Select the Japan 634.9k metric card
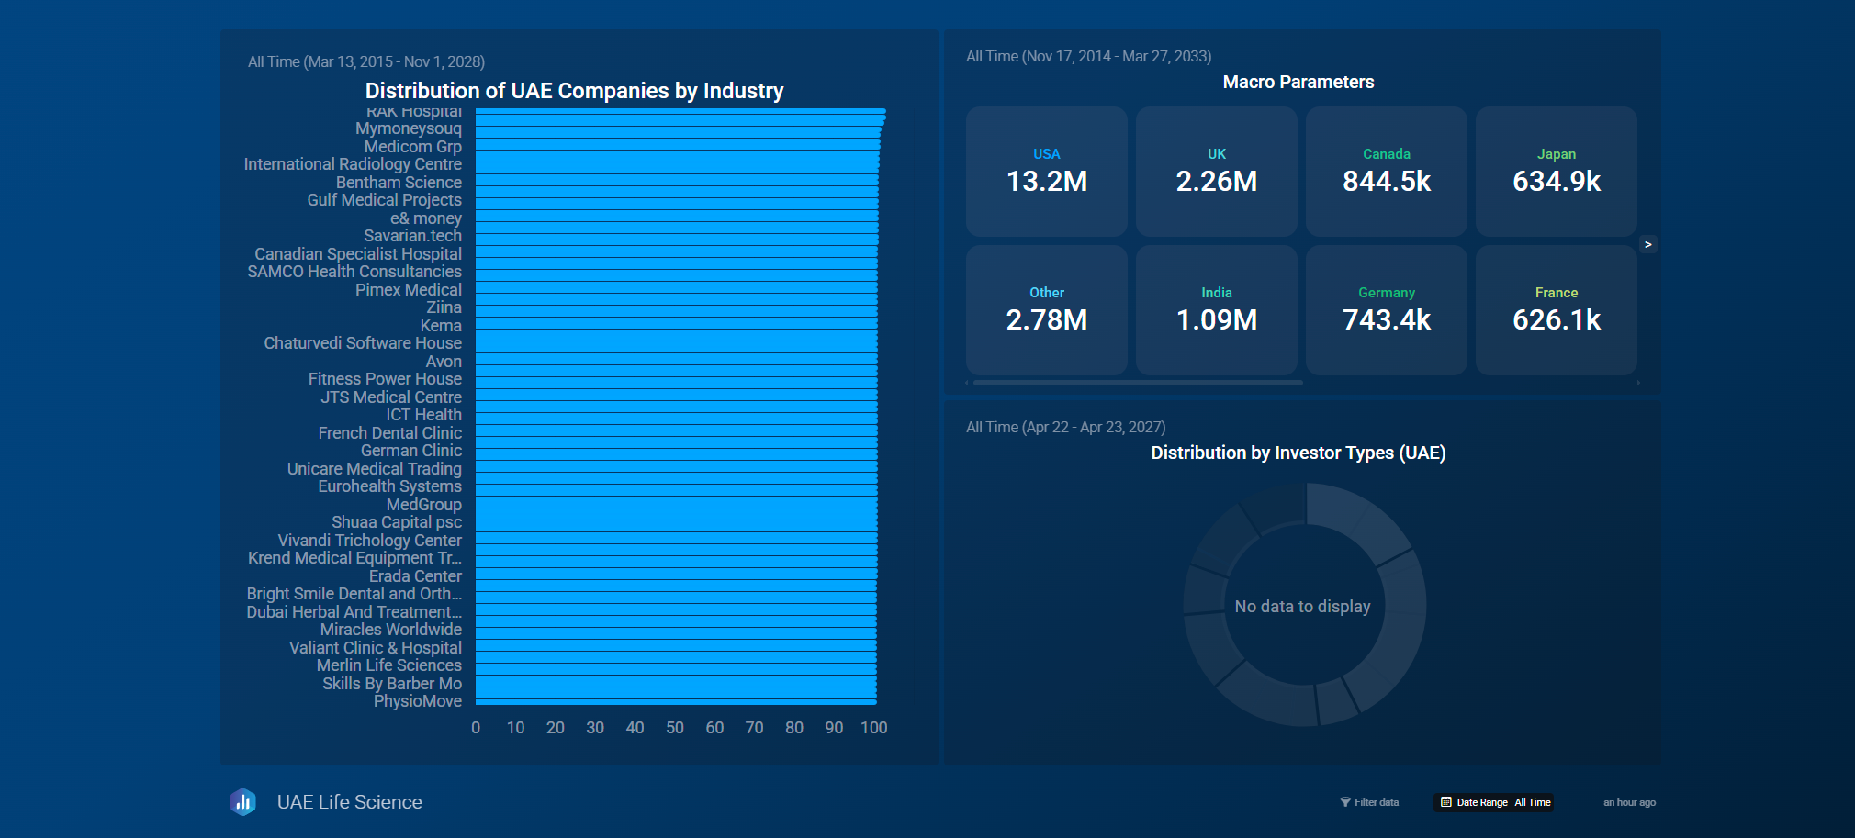The width and height of the screenshot is (1855, 838). [x=1556, y=172]
